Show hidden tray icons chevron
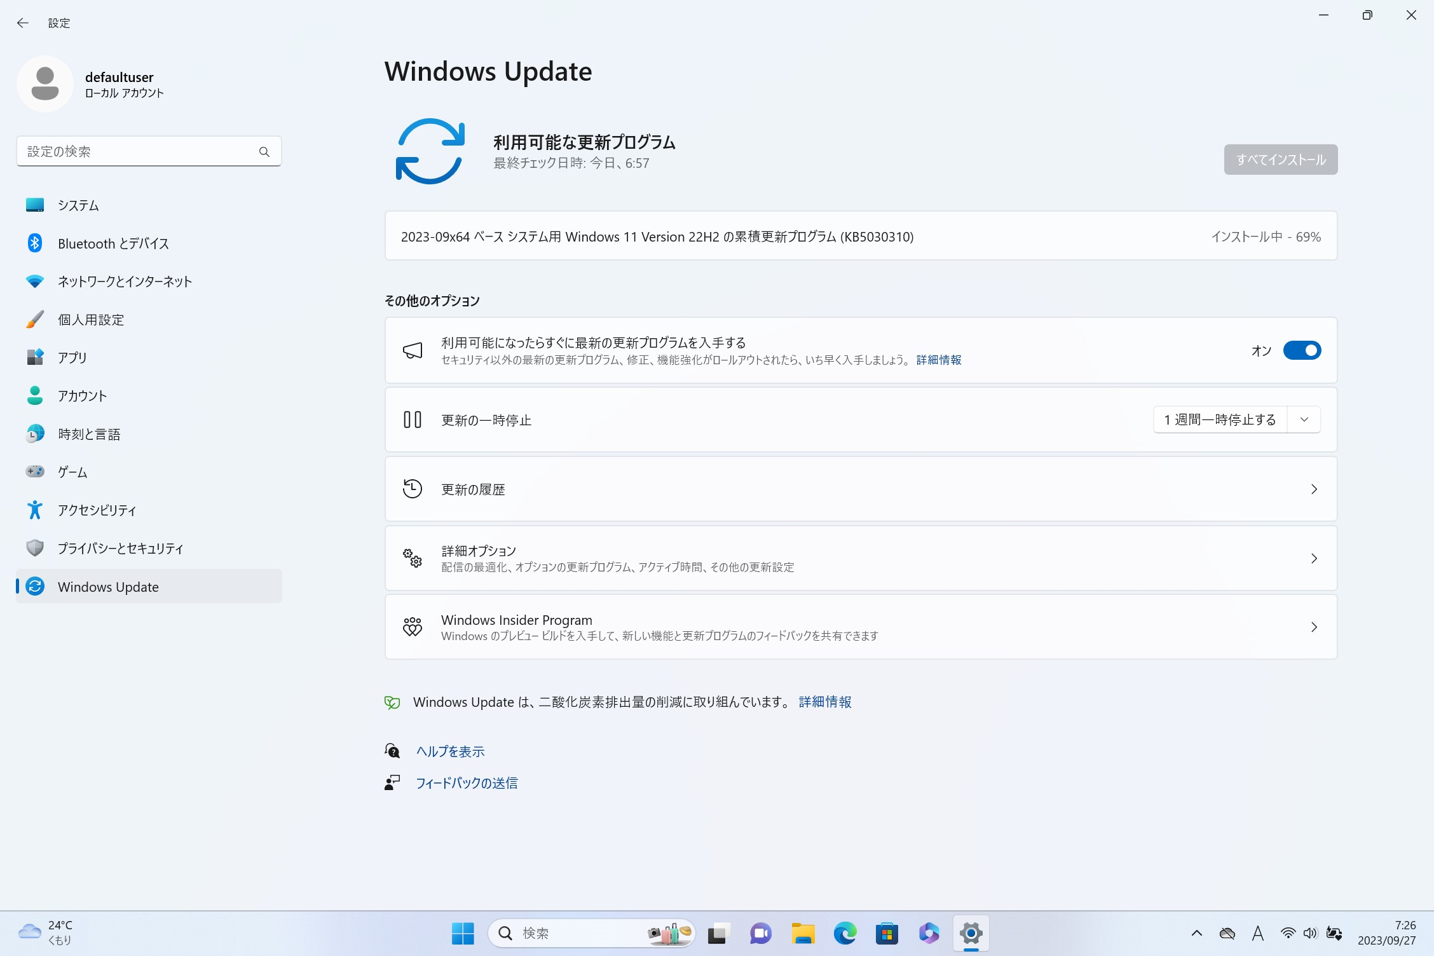 1197,934
